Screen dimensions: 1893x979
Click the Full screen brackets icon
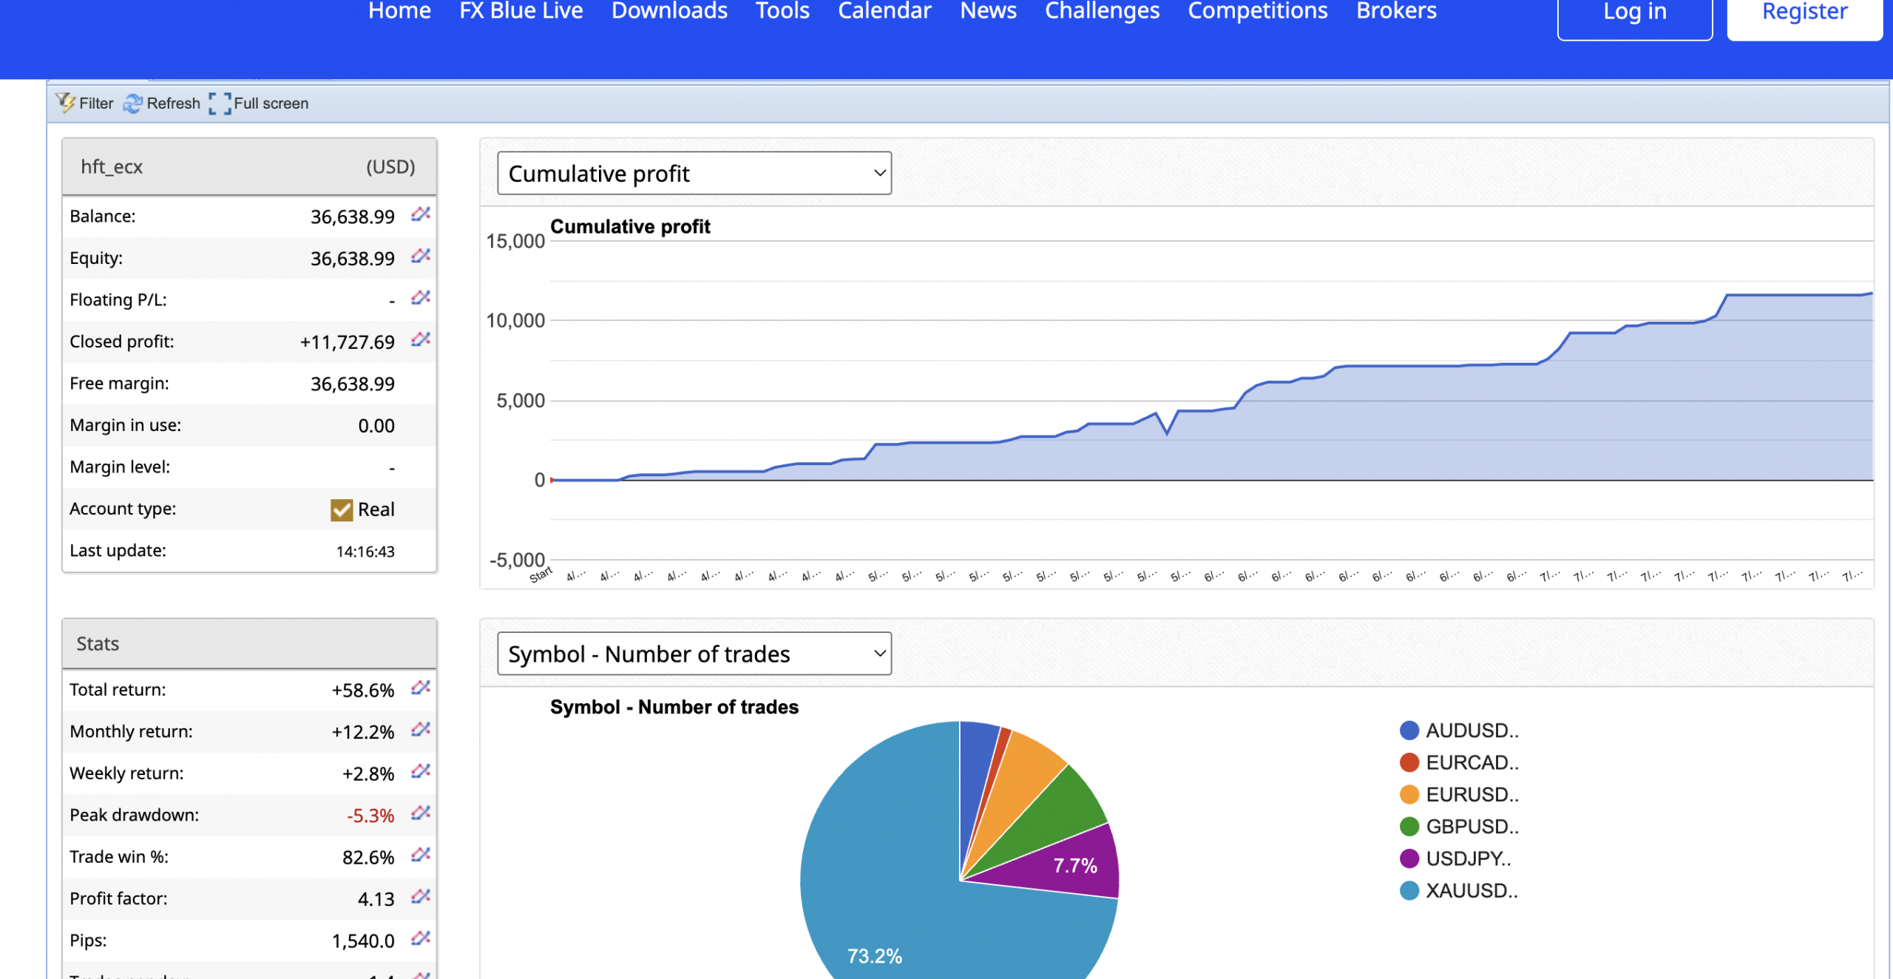pos(220,104)
